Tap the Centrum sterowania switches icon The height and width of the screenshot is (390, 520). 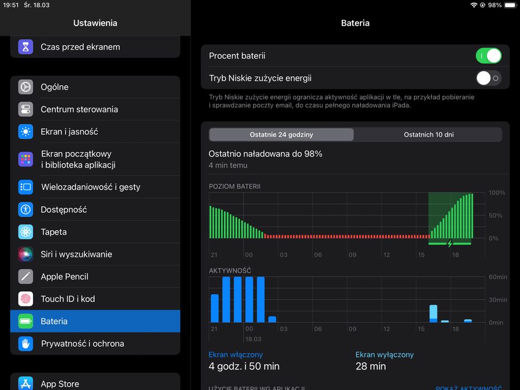pos(26,109)
